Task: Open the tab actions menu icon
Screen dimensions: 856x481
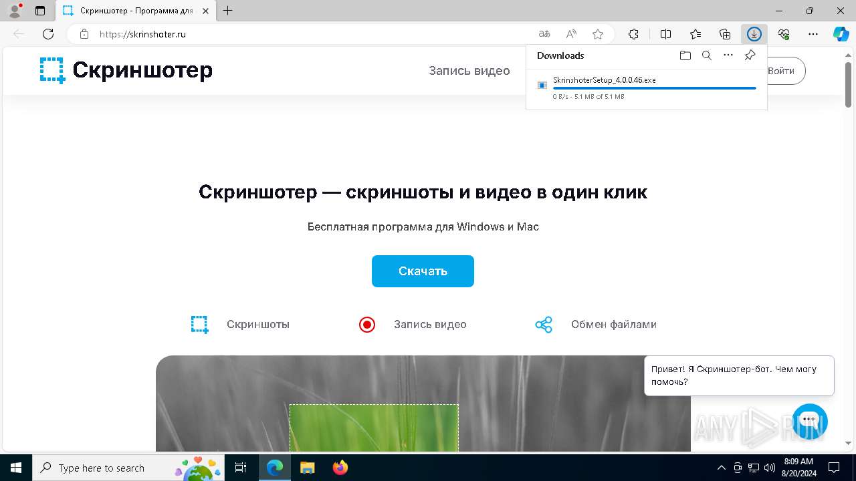Action: coord(40,11)
